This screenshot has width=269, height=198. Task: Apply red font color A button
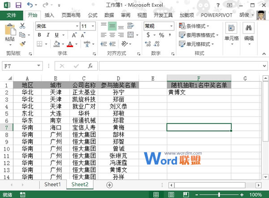(x=70, y=44)
